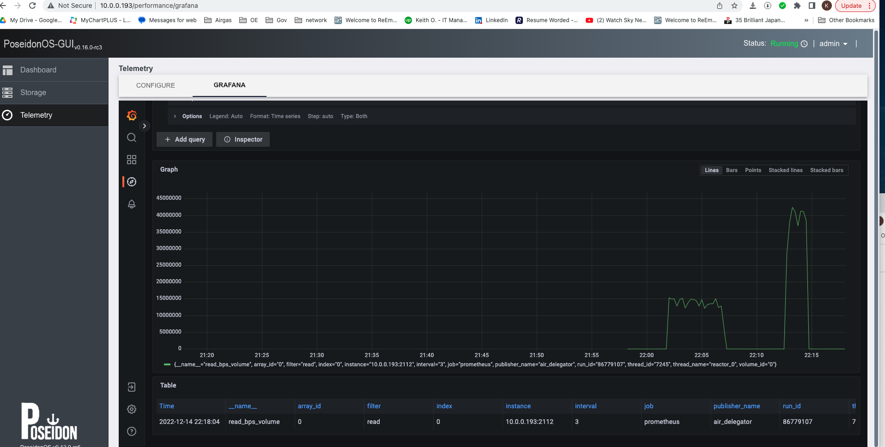Image resolution: width=885 pixels, height=447 pixels.
Task: Open Grafana server settings gear icon
Action: 132,409
